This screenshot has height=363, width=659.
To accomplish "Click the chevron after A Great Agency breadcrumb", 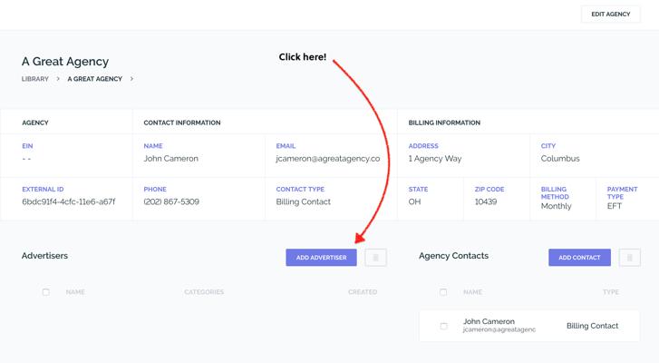I will [131, 79].
